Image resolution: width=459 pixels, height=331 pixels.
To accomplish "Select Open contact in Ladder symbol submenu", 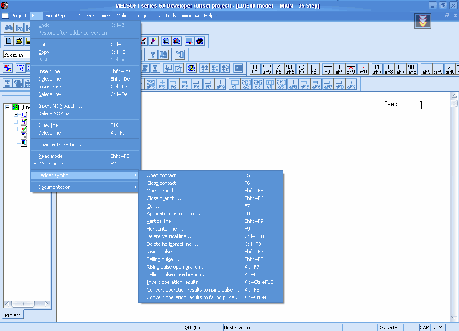I will coord(211,175).
